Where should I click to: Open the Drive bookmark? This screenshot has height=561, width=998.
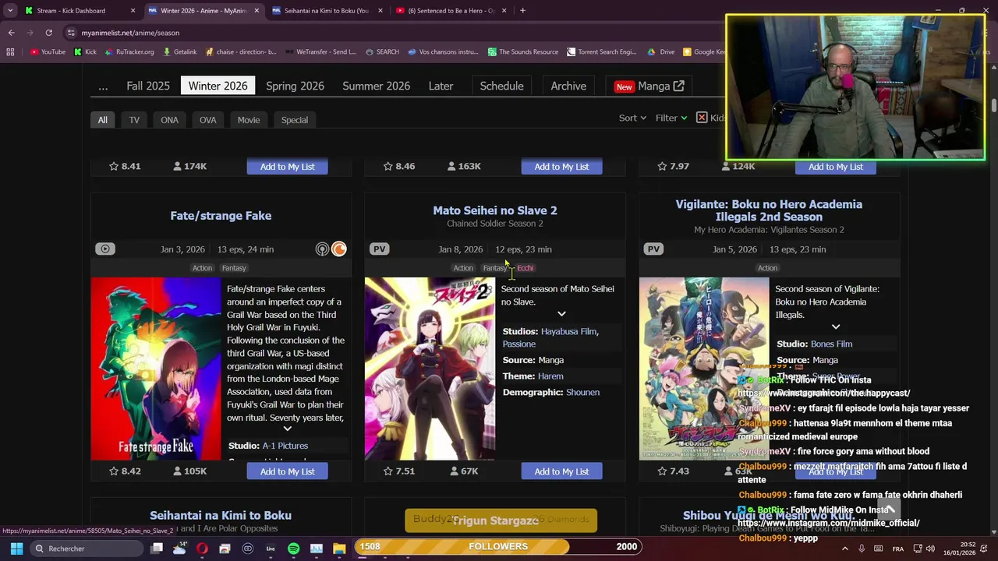click(661, 52)
